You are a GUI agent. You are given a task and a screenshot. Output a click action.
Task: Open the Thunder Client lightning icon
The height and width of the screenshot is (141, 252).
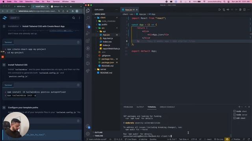88,48
